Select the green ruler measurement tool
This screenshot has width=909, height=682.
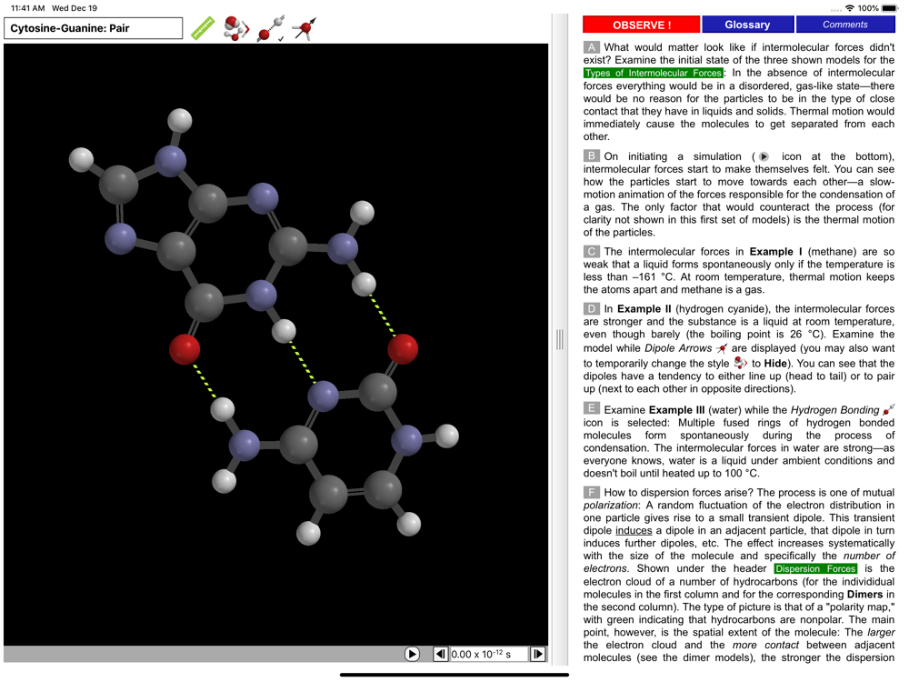[x=203, y=28]
